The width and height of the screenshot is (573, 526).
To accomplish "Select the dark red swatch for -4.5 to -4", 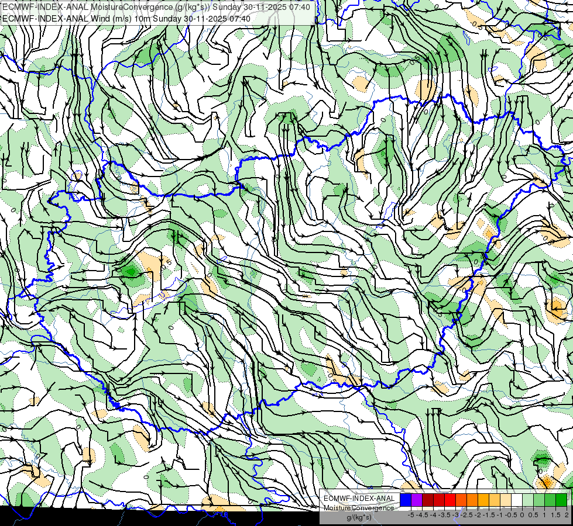I will [428, 500].
